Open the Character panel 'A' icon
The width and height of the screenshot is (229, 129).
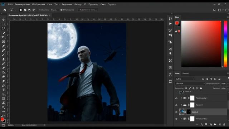click(x=170, y=49)
